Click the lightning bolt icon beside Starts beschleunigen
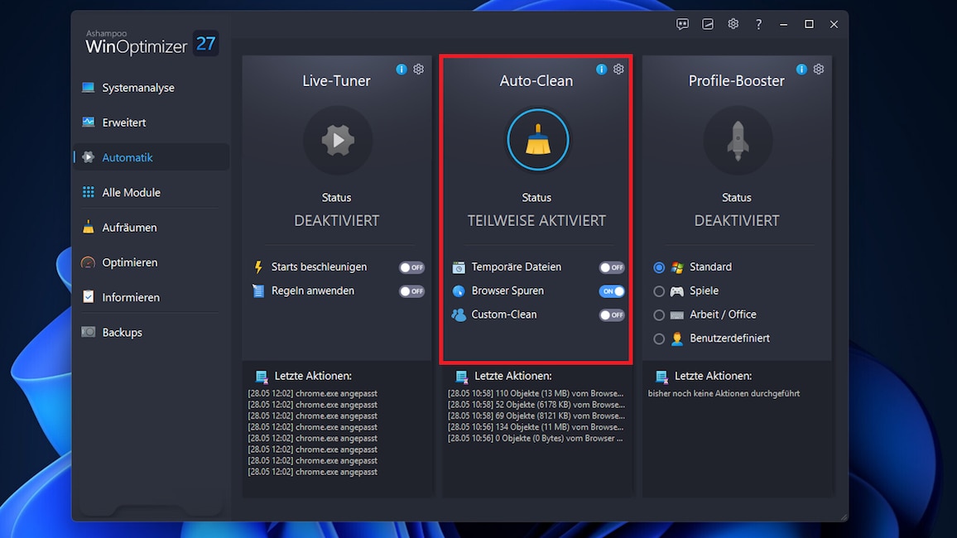 pyautogui.click(x=258, y=267)
